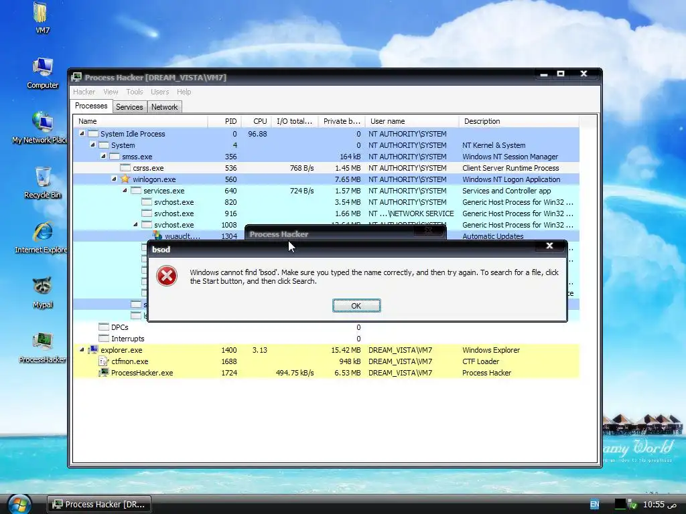Image resolution: width=686 pixels, height=514 pixels.
Task: Sort by I/O total column header
Action: pyautogui.click(x=295, y=121)
